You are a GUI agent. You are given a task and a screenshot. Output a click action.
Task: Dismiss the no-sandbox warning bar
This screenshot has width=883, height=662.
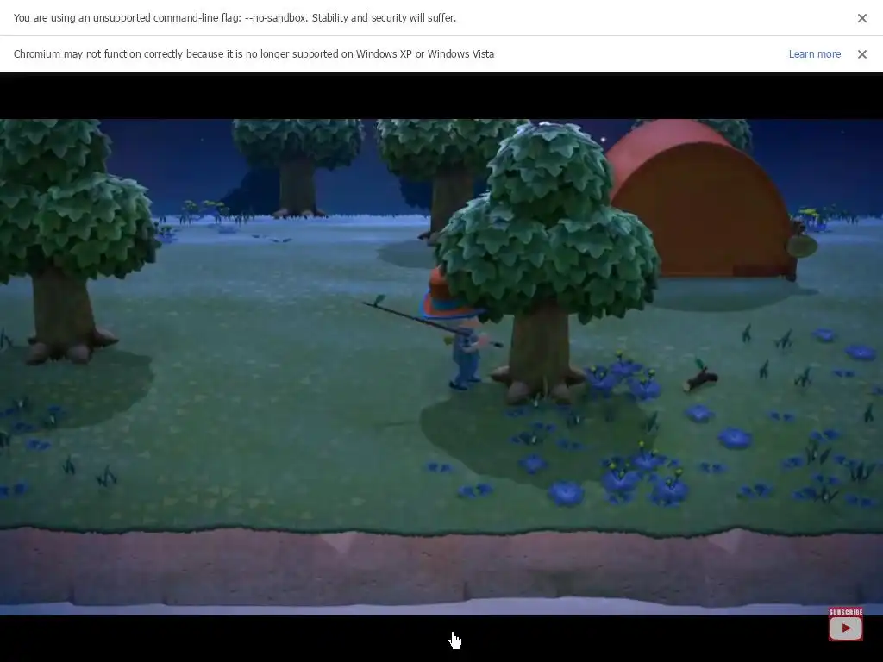861,18
